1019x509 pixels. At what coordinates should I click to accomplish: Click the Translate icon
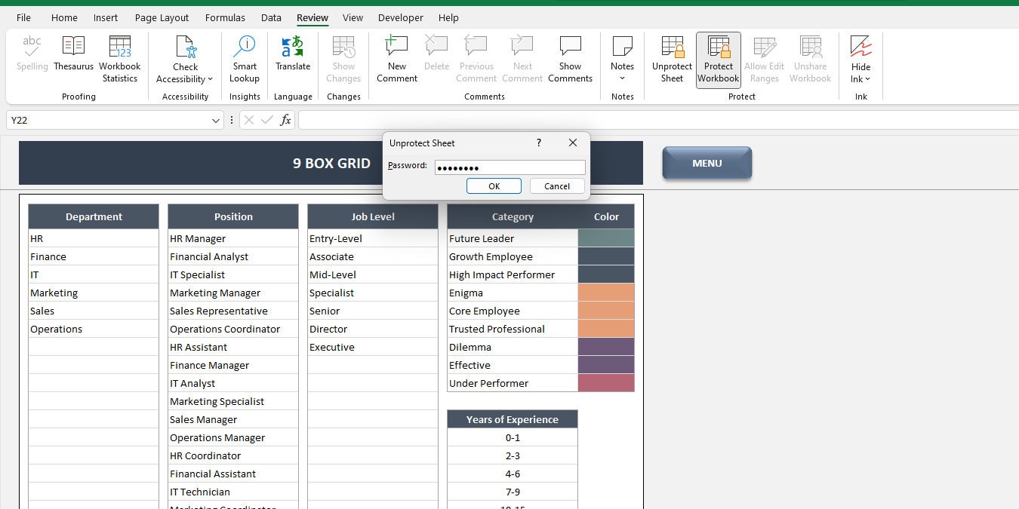pos(293,47)
